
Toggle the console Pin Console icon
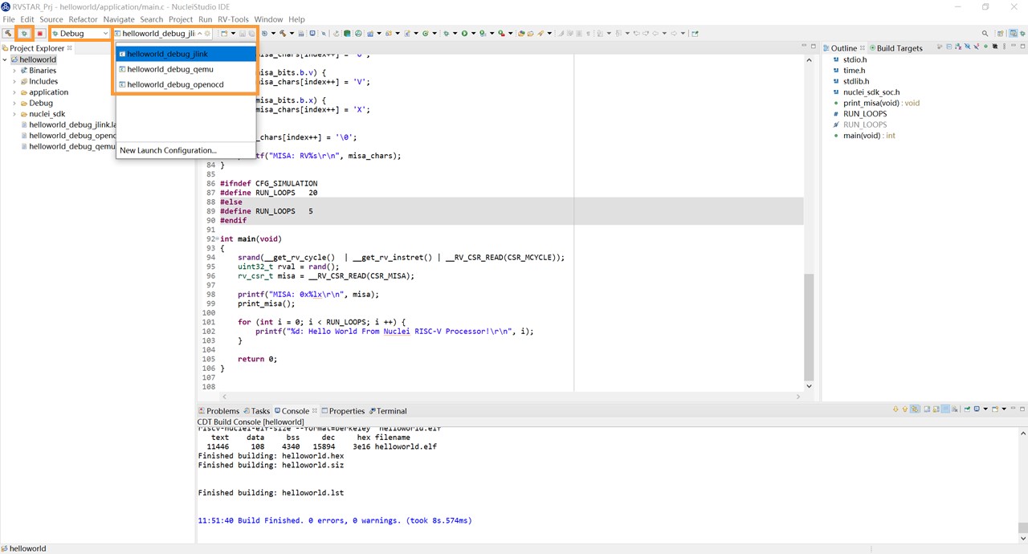point(967,409)
